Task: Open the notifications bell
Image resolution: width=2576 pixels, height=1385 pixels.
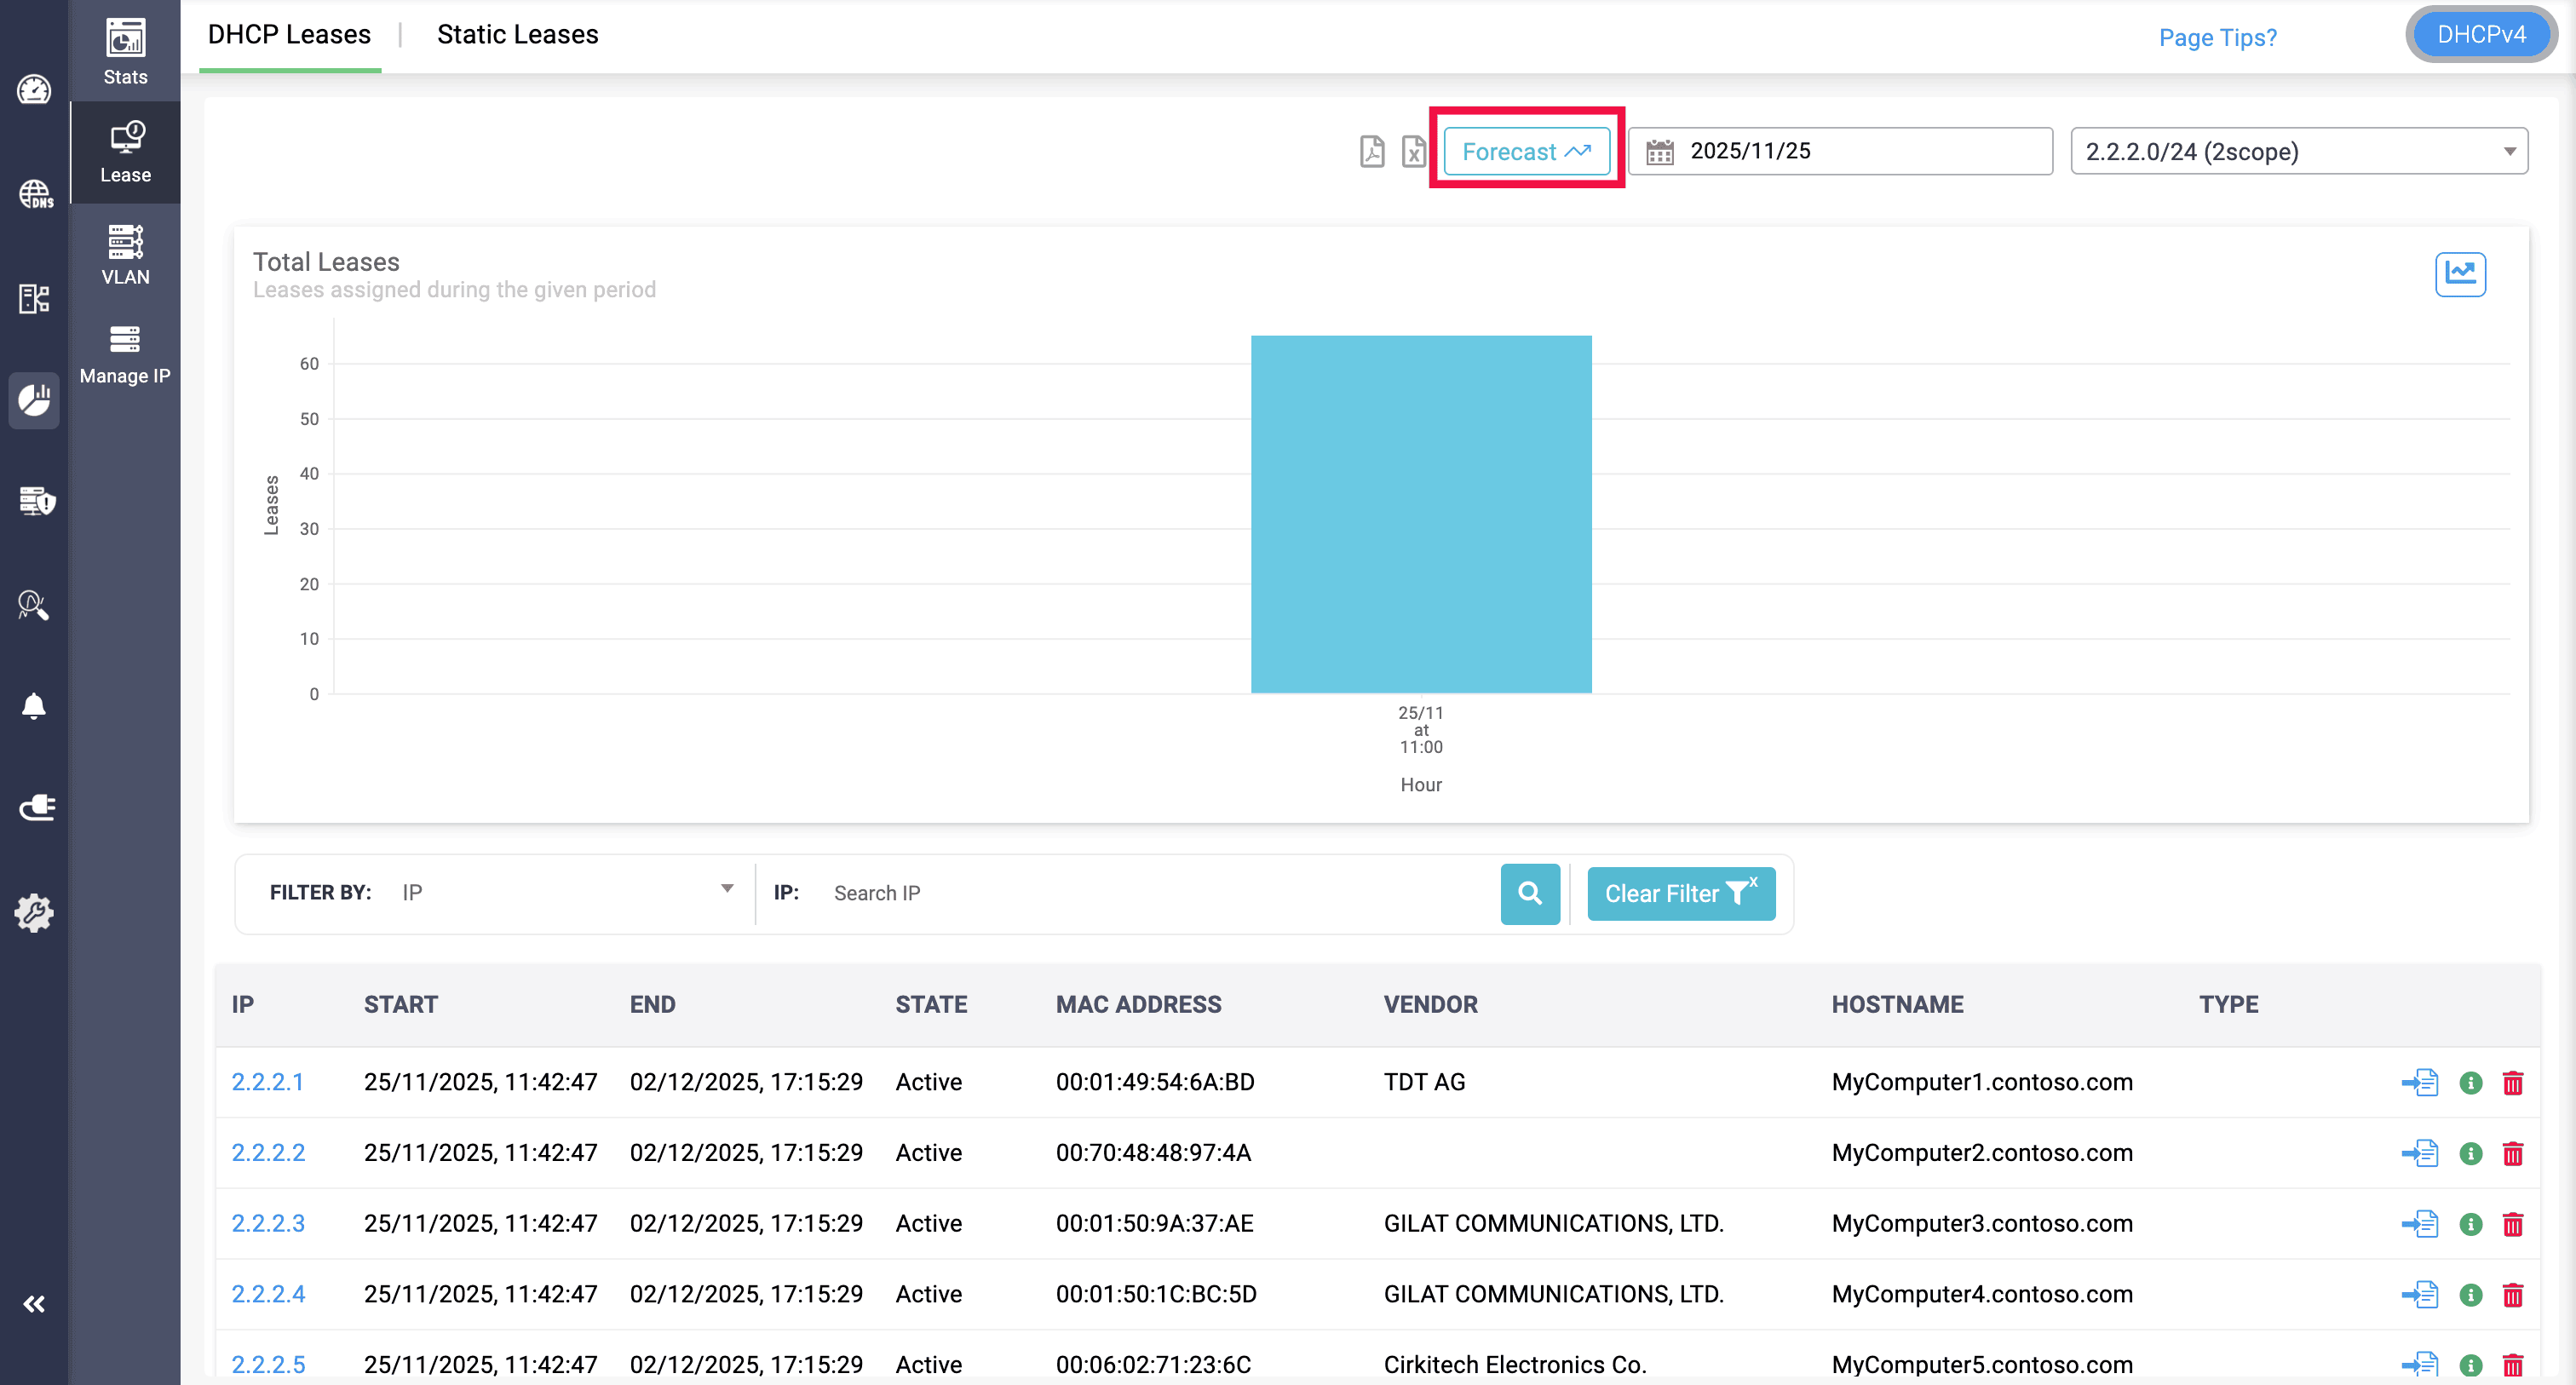Action: [x=34, y=706]
